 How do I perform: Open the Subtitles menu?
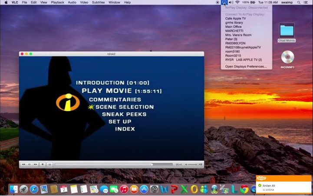click(98, 3)
